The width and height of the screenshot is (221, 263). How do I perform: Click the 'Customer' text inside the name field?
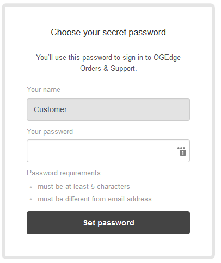pos(51,109)
